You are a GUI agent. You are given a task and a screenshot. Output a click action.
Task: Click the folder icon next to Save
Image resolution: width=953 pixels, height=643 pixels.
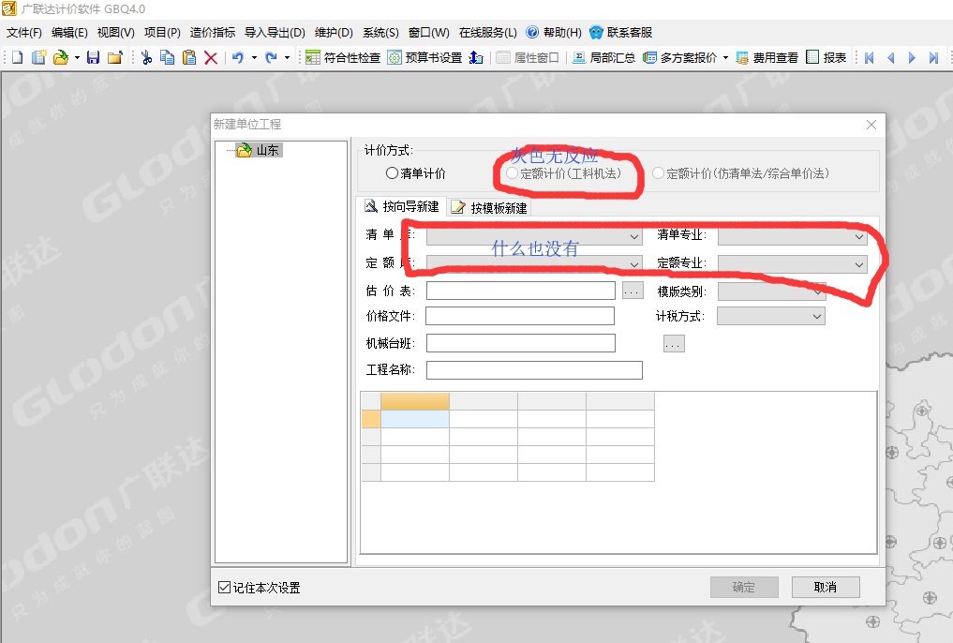[x=115, y=58]
